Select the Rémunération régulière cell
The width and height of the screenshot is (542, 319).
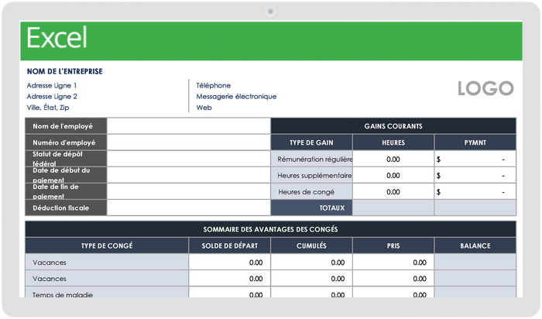tap(311, 159)
